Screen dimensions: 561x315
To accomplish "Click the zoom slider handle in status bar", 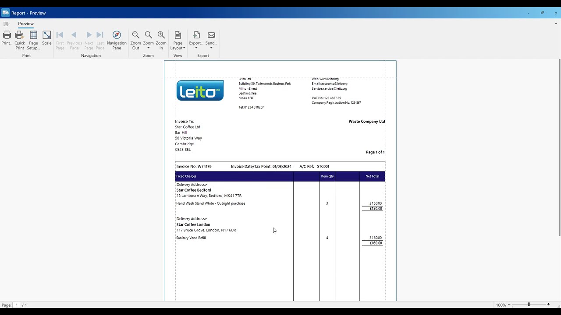I will 529,304.
